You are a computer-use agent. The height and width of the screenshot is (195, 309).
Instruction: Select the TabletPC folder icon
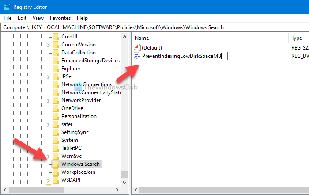(x=56, y=148)
